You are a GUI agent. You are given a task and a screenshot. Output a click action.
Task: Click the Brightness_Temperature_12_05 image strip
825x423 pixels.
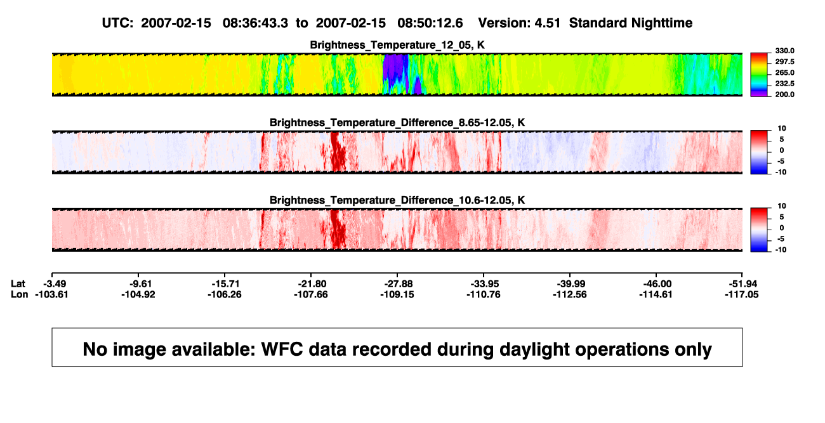click(397, 74)
